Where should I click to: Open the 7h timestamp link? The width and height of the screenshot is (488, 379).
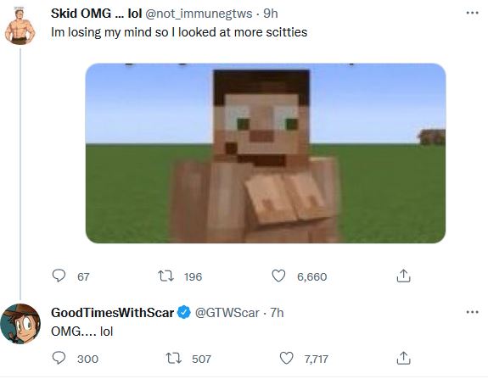277,313
